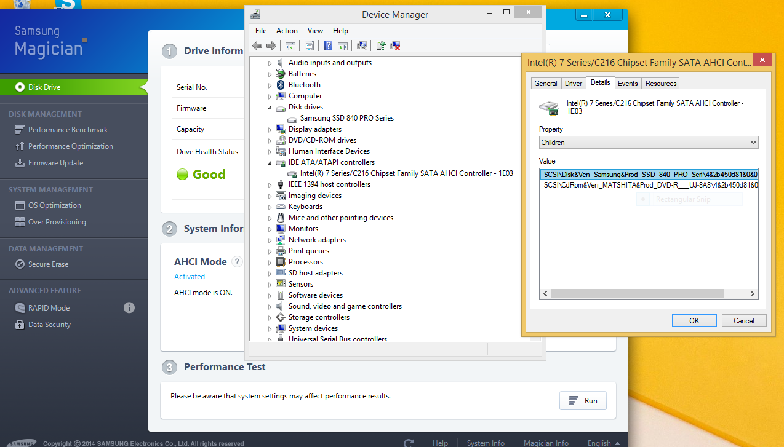The width and height of the screenshot is (784, 447).
Task: Click the Update Driver Software toolbar icon
Action: 381,45
